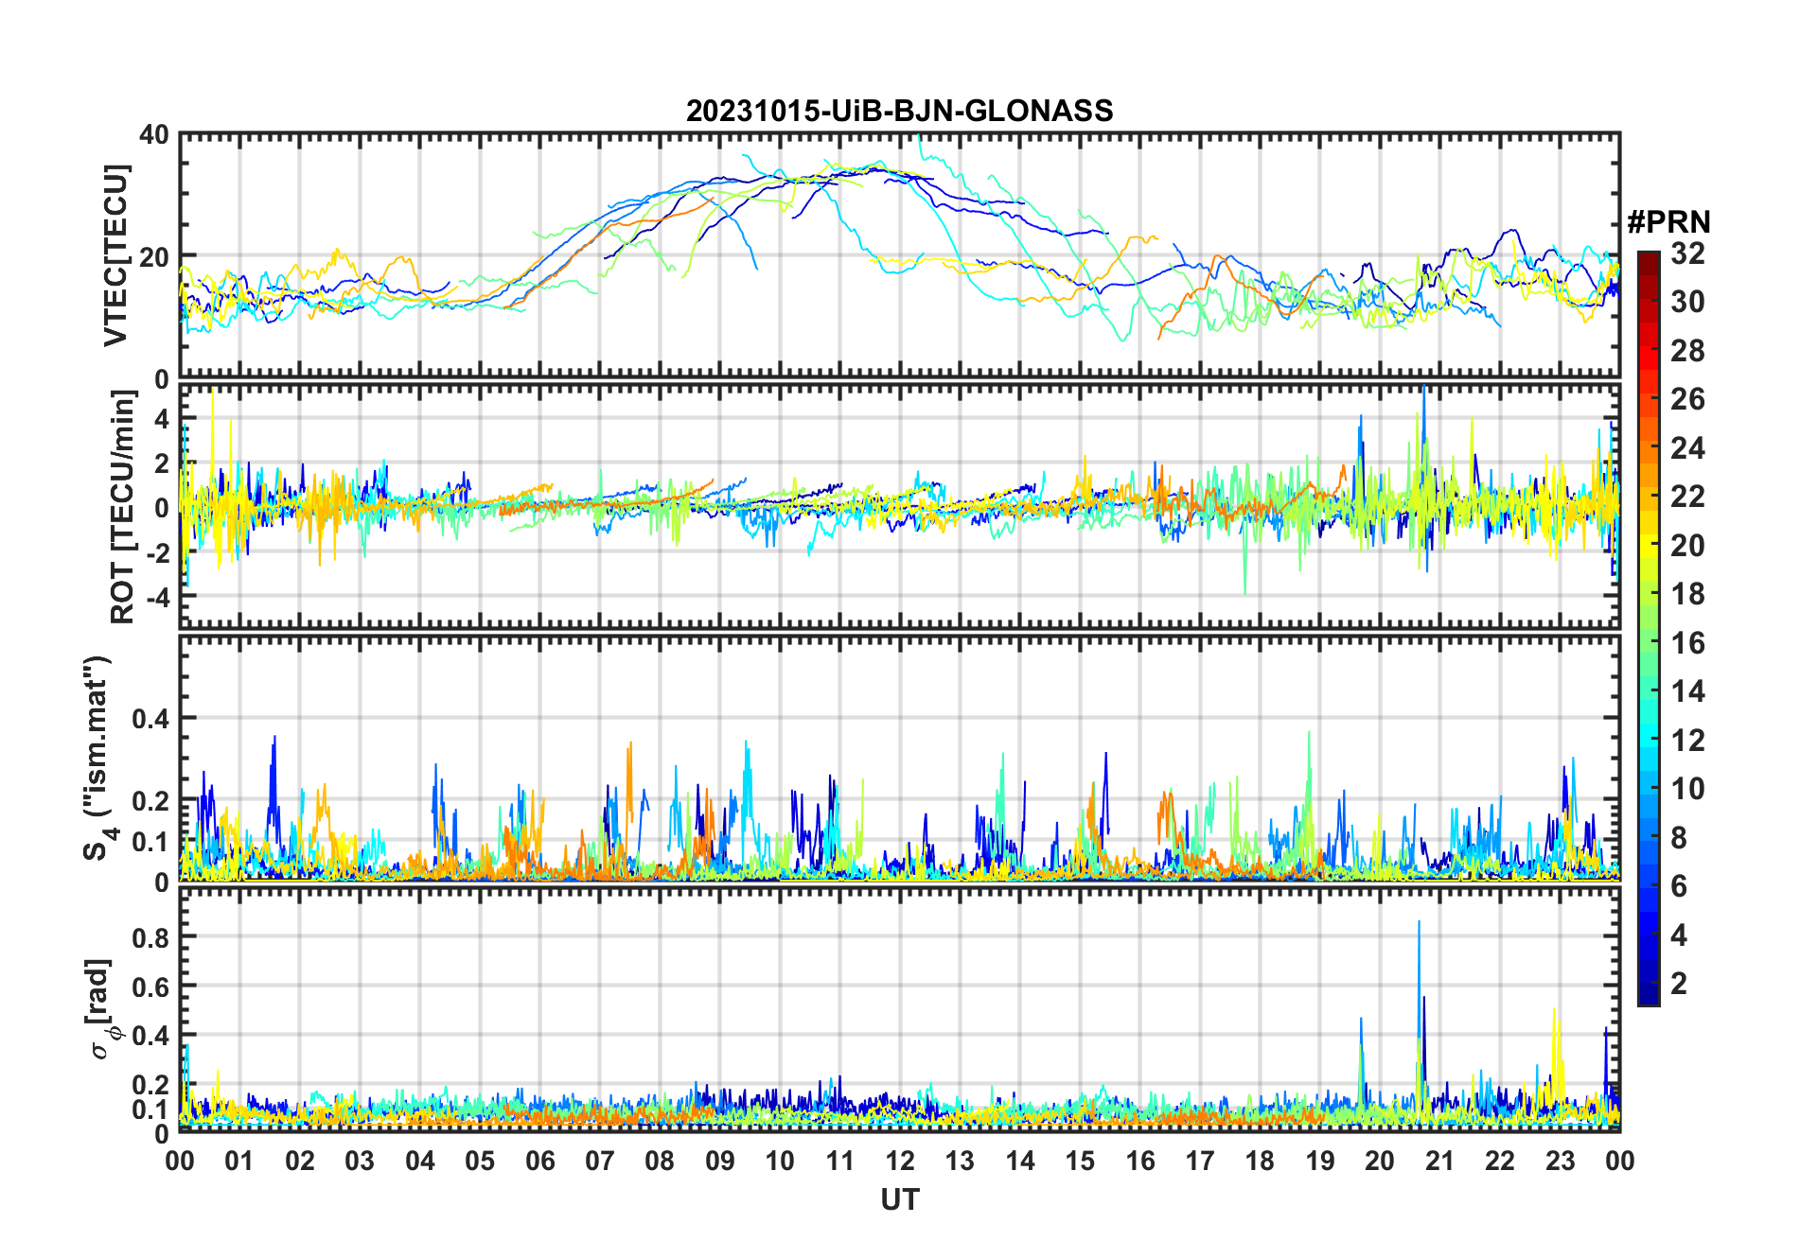This screenshot has height=1258, width=1800.
Task: Click hour 04 on the UT axis
Action: click(420, 1161)
